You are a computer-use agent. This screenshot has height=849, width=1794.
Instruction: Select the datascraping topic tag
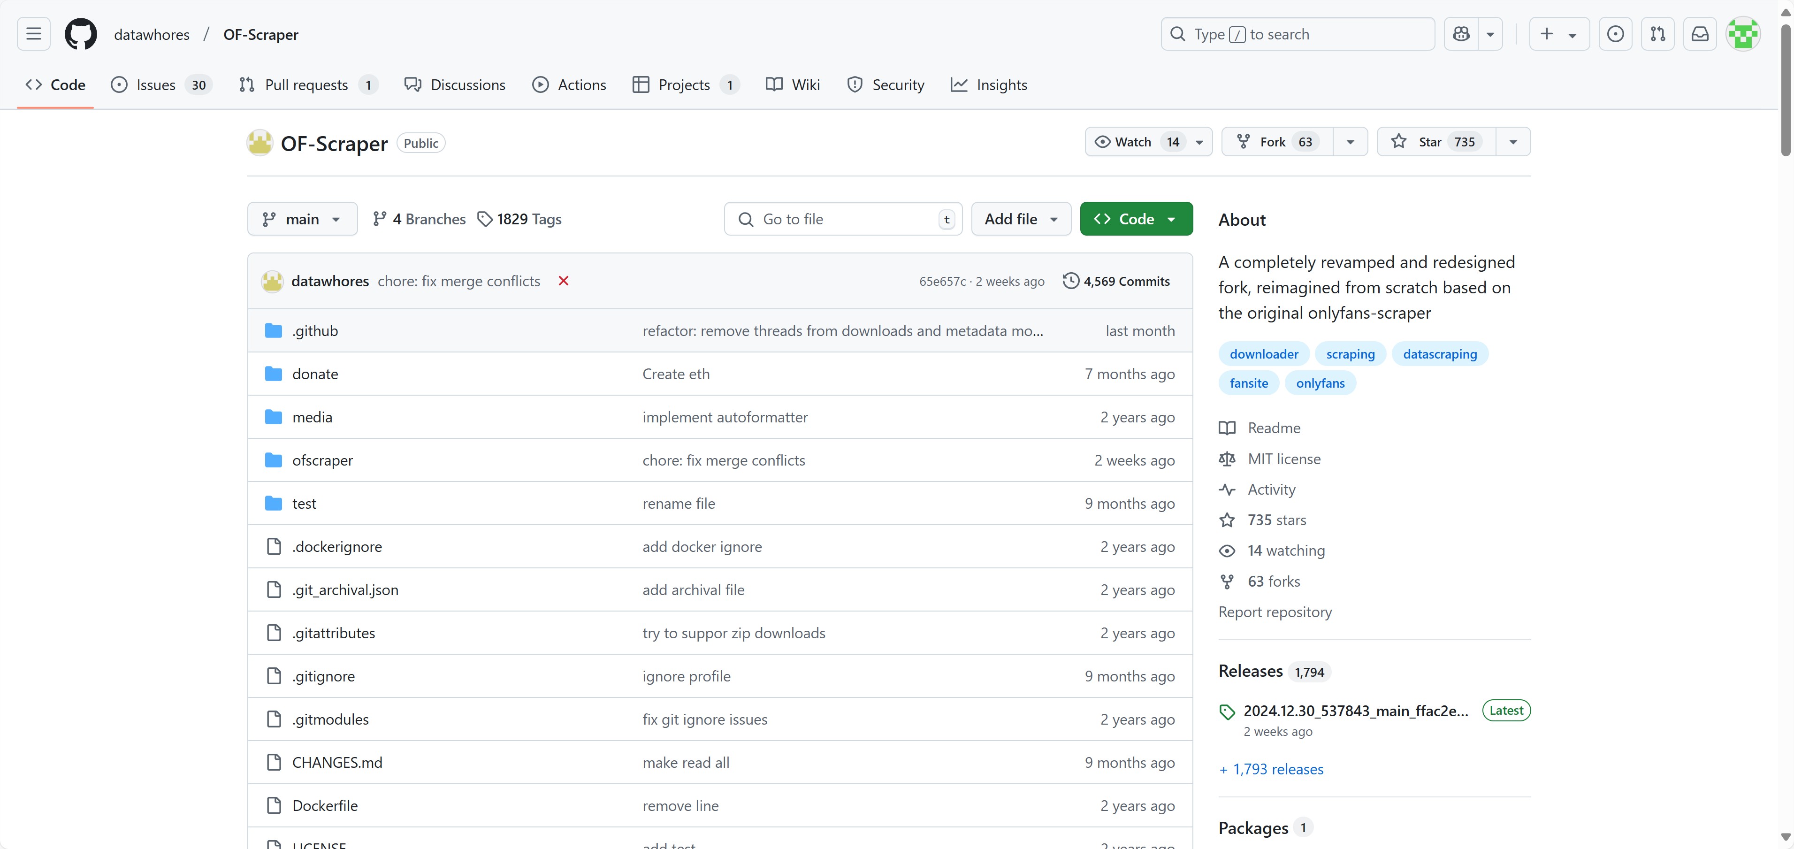[x=1440, y=354]
